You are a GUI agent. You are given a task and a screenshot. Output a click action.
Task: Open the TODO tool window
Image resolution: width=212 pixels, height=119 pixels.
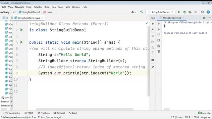pyautogui.click(x=29, y=113)
